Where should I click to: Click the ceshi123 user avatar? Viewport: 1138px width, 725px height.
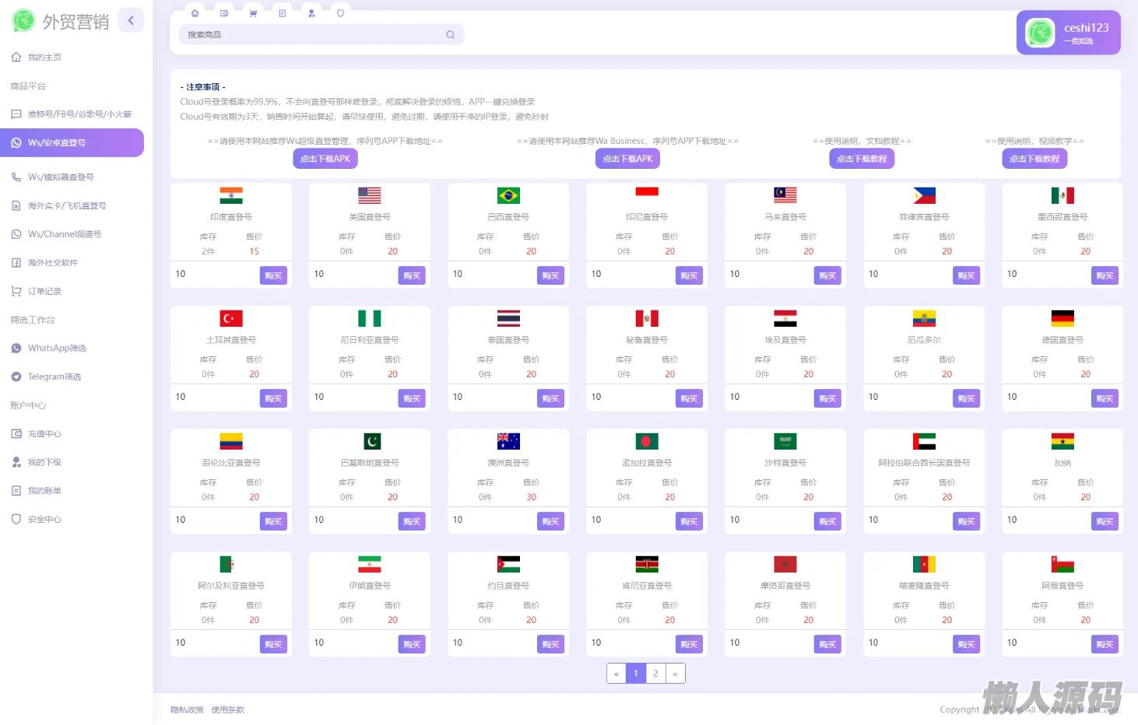pos(1040,33)
